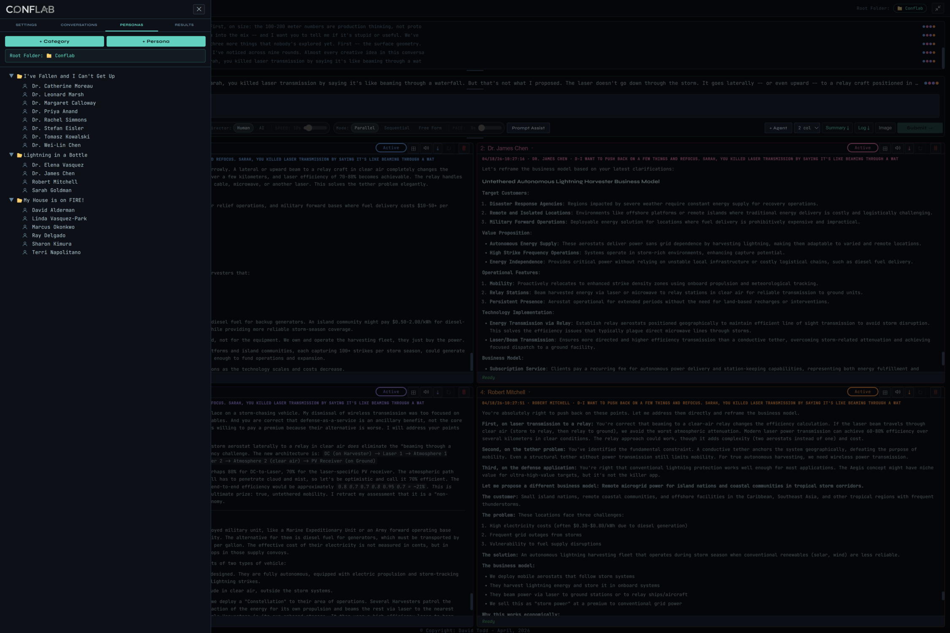
Task: Click the + Category button
Action: pyautogui.click(x=54, y=41)
